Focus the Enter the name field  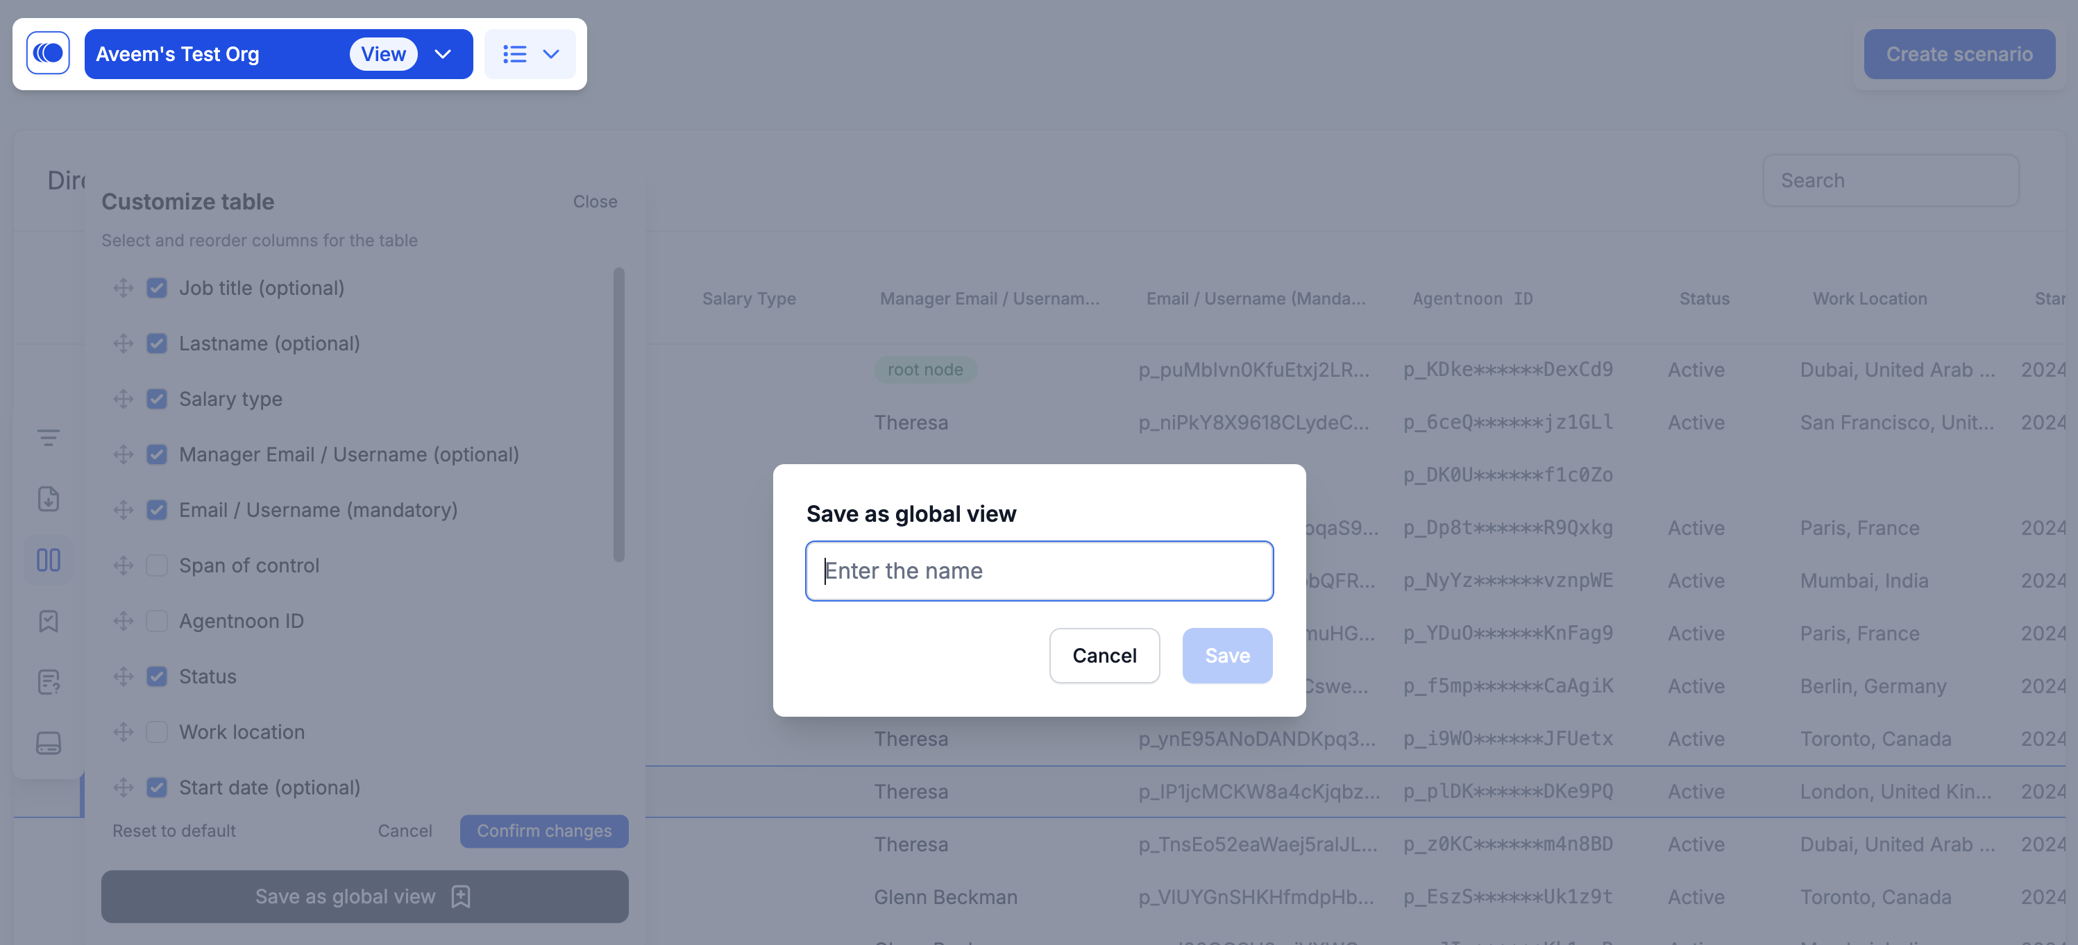click(x=1039, y=571)
